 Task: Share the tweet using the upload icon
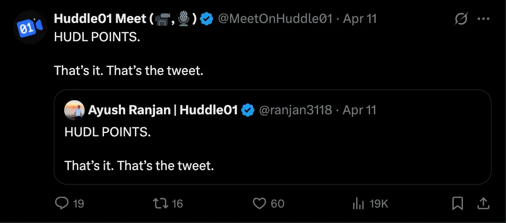click(x=483, y=203)
